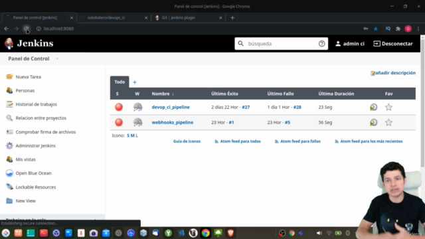The height and width of the screenshot is (239, 425).
Task: Open webhooks_pipeline build #1
Action: tap(231, 122)
